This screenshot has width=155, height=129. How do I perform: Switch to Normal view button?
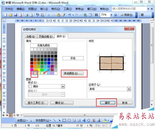[3, 115]
